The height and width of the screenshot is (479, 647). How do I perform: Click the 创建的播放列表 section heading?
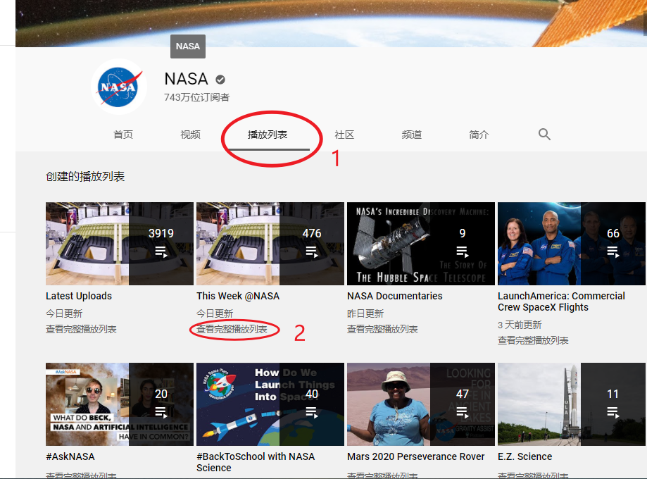(85, 177)
